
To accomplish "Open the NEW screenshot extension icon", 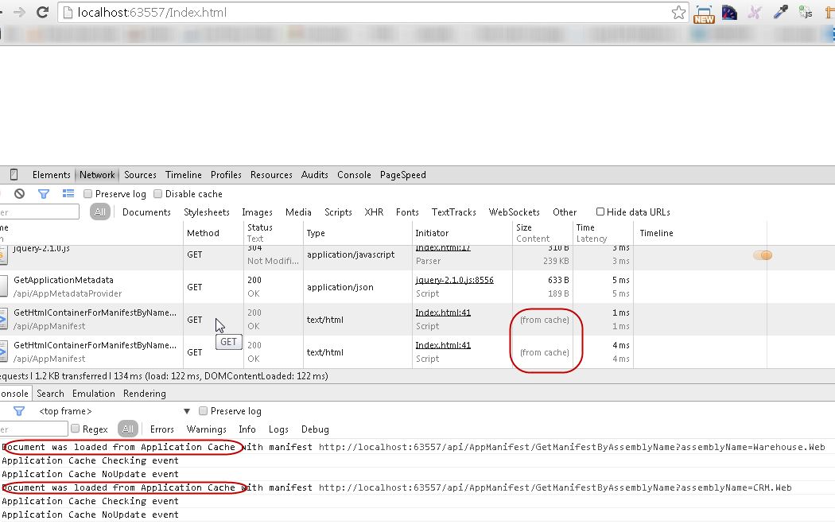I will [704, 14].
